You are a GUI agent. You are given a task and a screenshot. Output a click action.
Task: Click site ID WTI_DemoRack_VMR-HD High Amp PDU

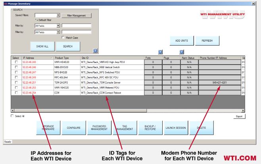[103, 62]
